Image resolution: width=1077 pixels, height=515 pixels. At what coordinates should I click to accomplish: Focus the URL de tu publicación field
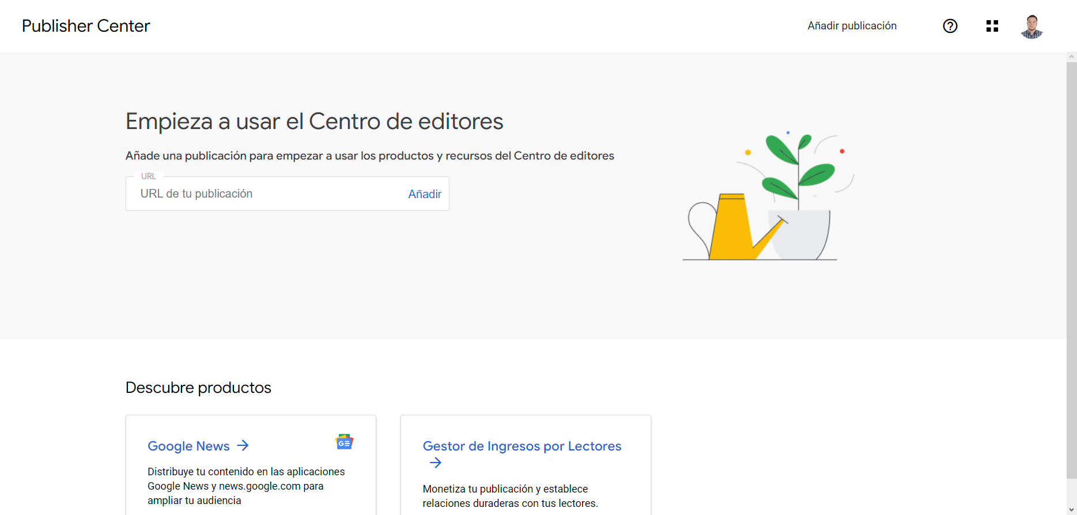268,194
